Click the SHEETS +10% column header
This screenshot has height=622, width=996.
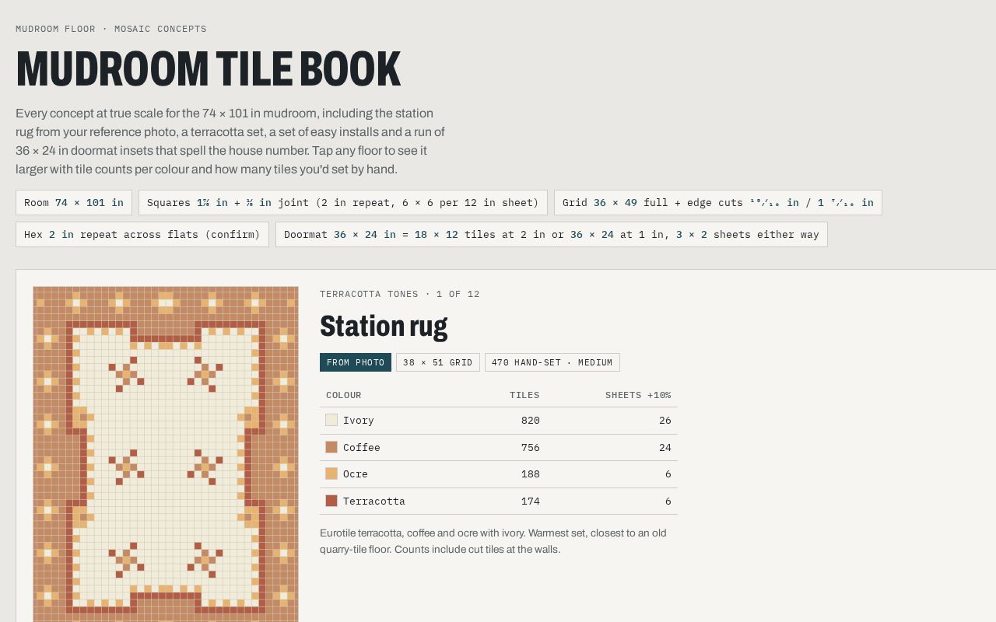(x=638, y=395)
